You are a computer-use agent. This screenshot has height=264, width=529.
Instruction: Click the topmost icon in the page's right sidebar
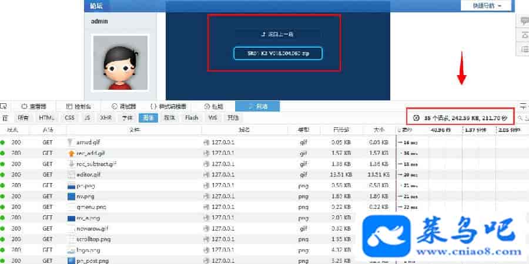point(525,21)
